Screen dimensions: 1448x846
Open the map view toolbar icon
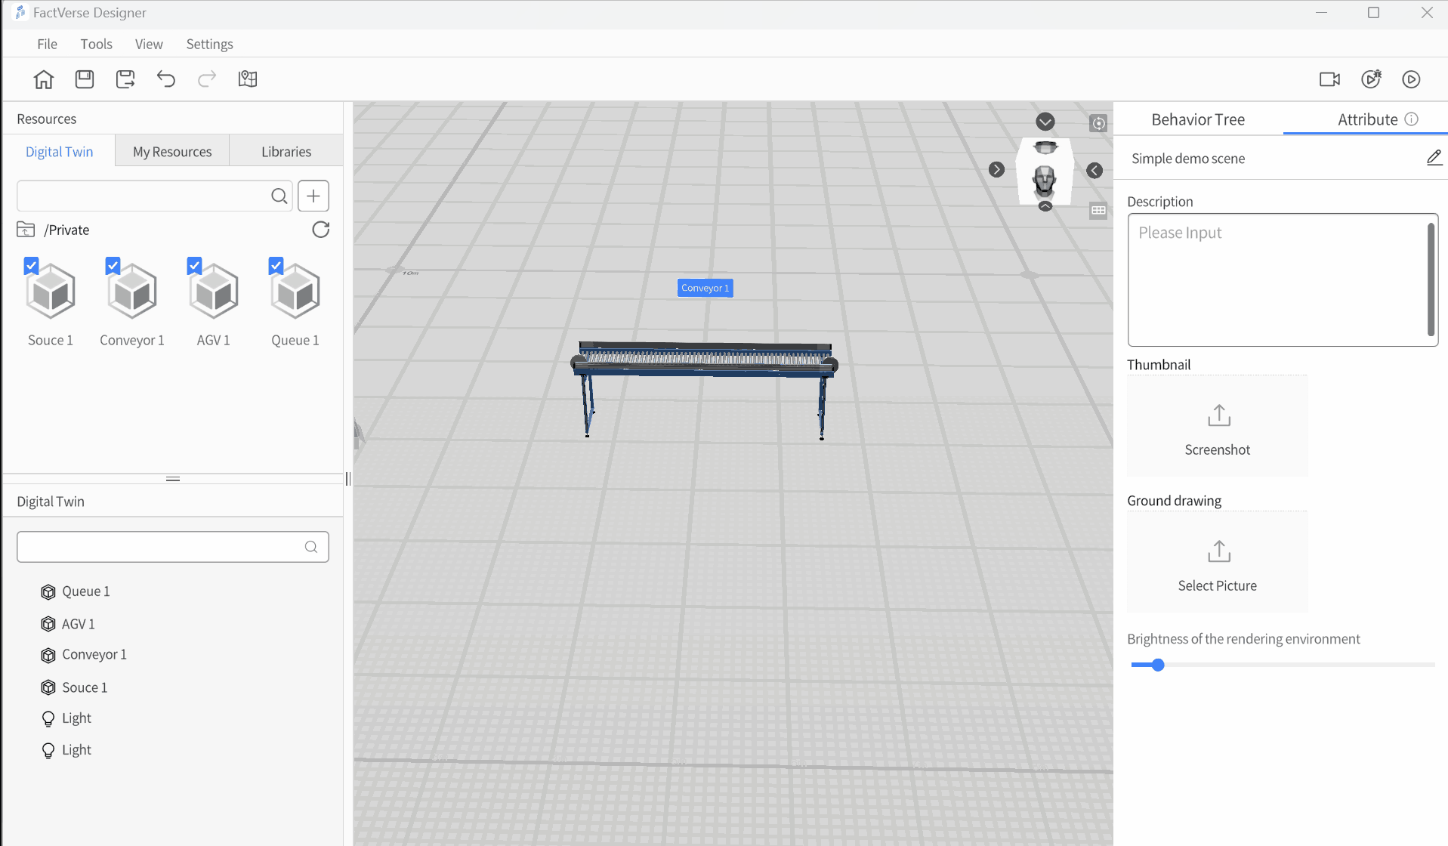click(x=248, y=79)
